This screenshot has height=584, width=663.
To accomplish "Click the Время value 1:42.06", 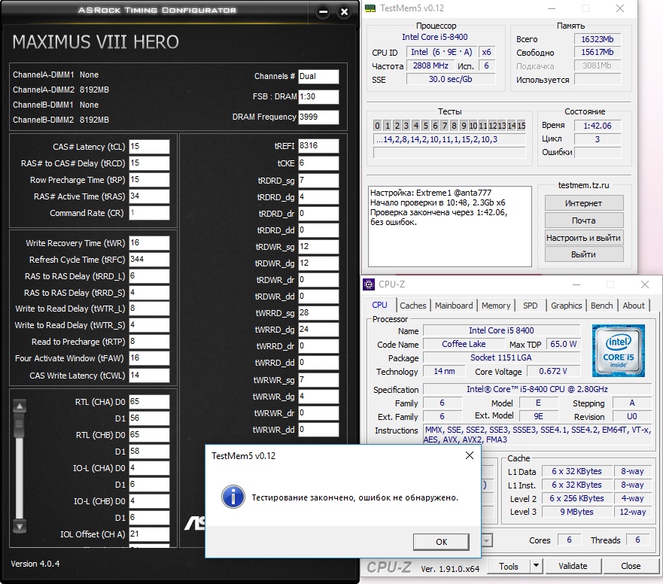I will [x=597, y=126].
